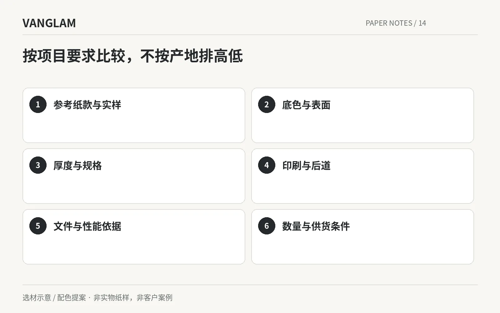Click the main title 按项目要求比较
Screen dimensions: 500x313
coord(74,56)
